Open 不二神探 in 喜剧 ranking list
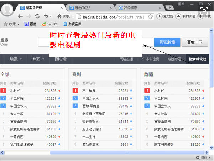Image resolution: width=214 pixels, height=161 pixels. pyautogui.click(x=89, y=91)
